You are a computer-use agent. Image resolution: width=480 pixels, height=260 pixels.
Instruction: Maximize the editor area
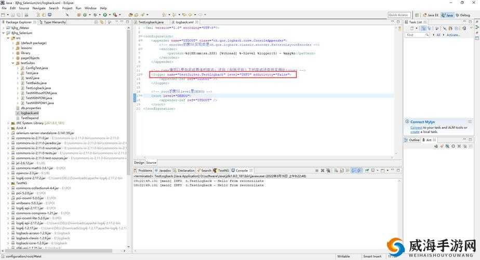[398, 22]
